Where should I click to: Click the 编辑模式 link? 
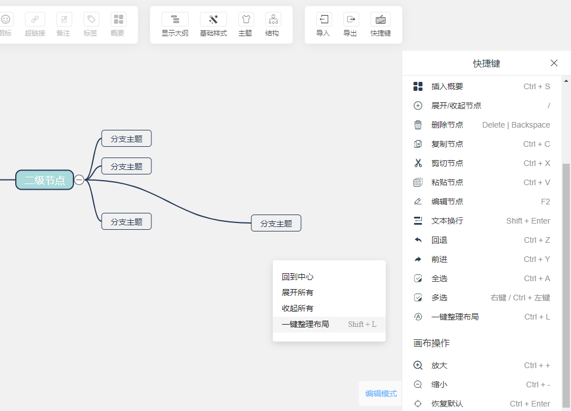pos(381,393)
